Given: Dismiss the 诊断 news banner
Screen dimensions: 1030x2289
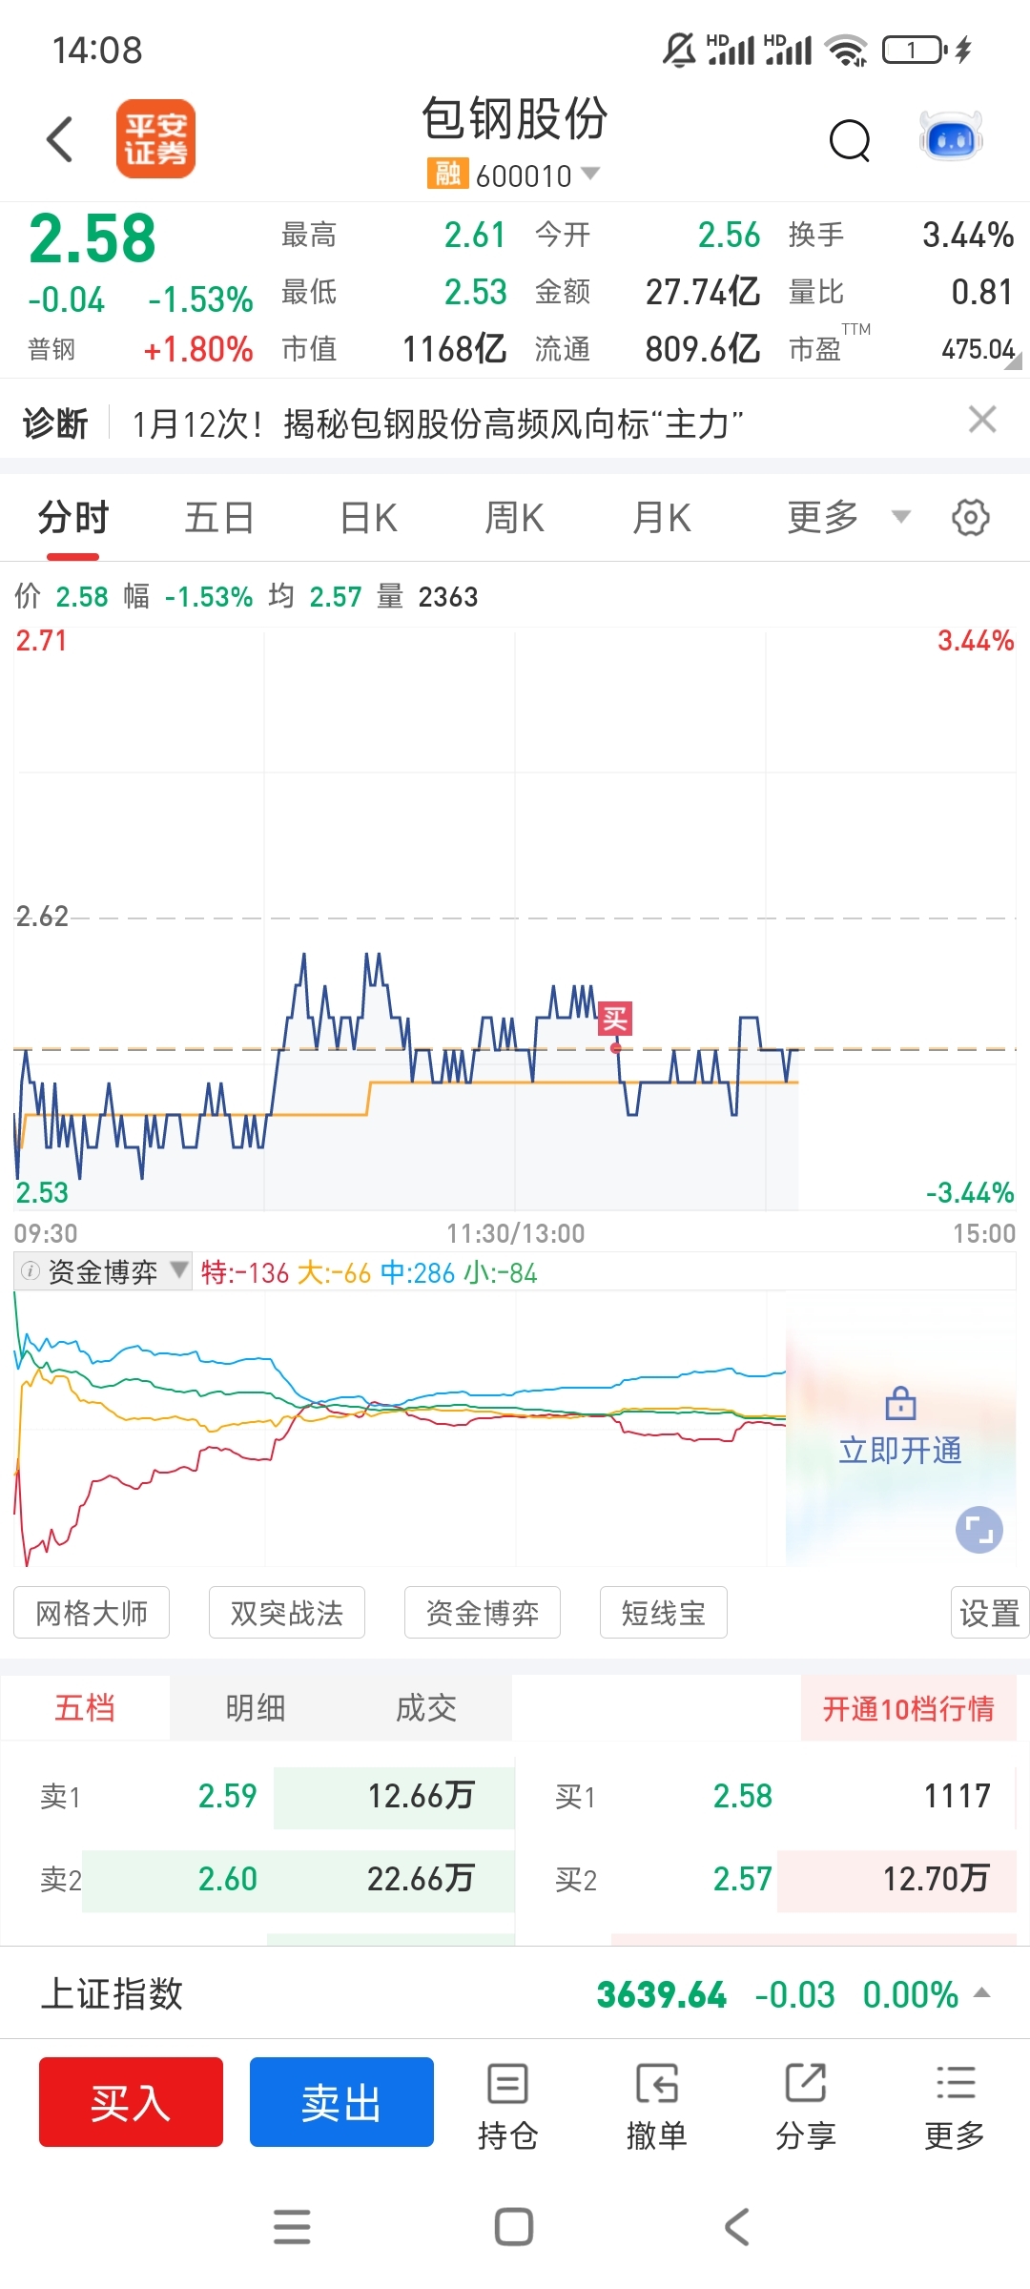Looking at the screenshot, I should (x=982, y=420).
